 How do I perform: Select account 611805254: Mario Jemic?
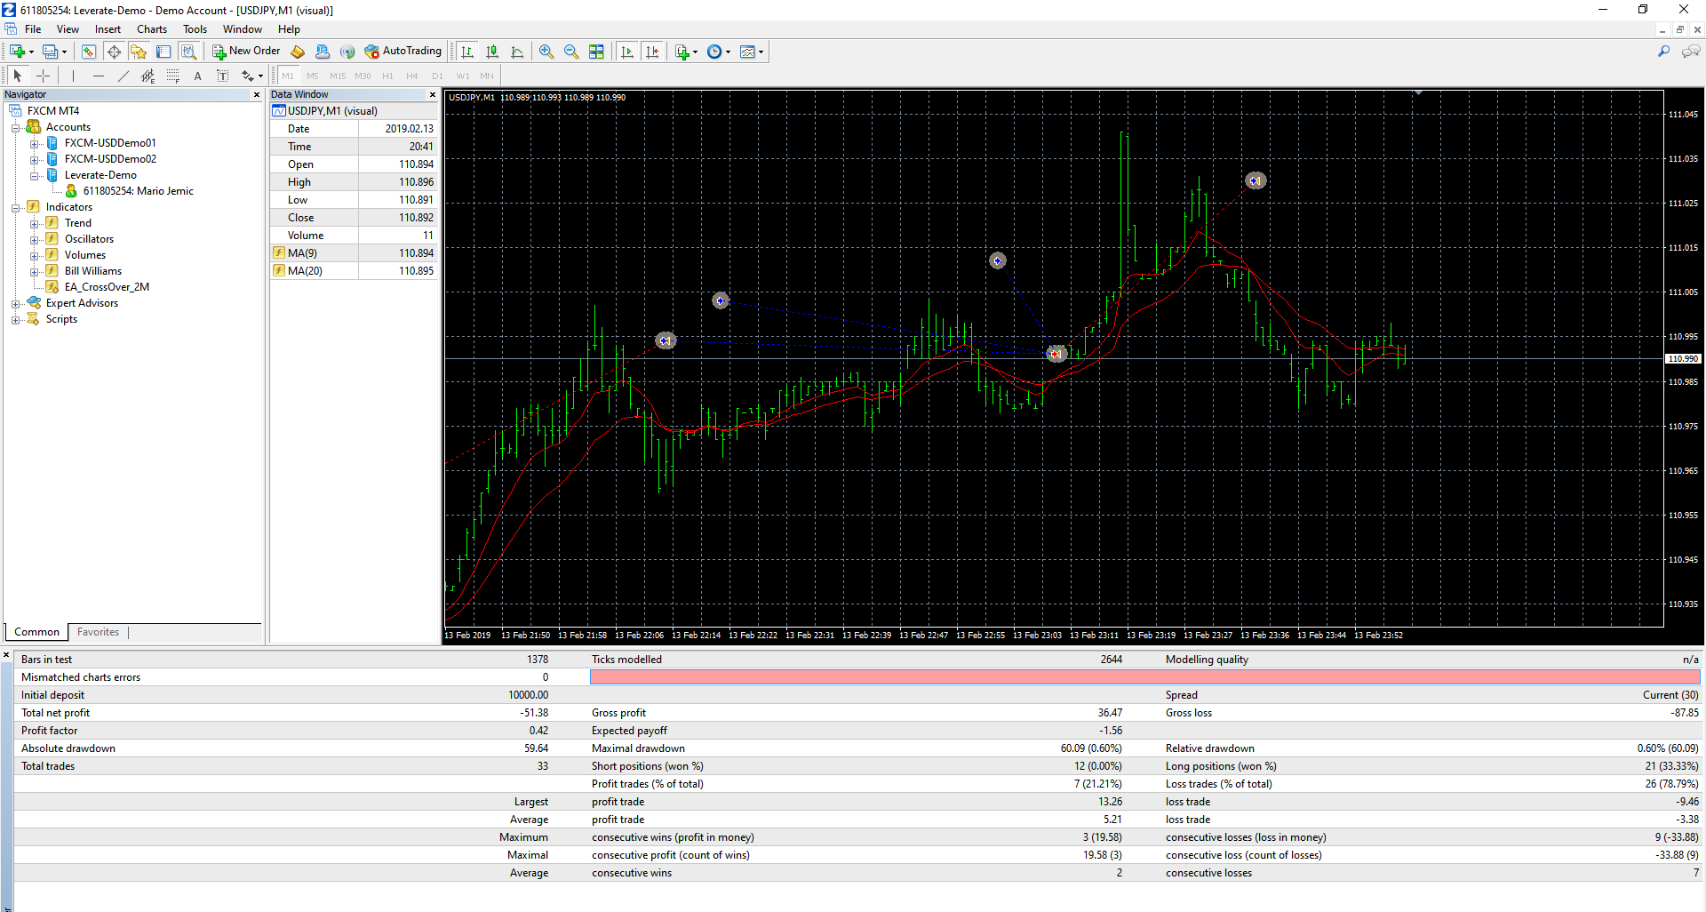pos(138,191)
